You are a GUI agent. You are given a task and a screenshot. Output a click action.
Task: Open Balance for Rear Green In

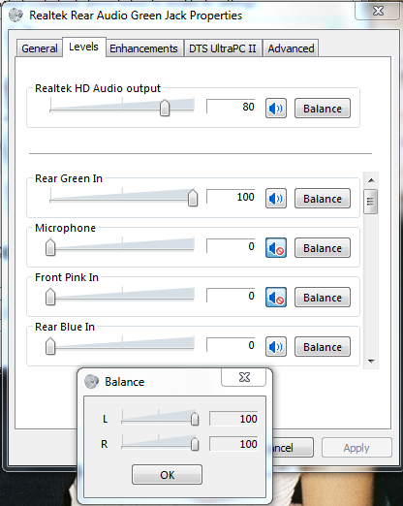pyautogui.click(x=323, y=199)
